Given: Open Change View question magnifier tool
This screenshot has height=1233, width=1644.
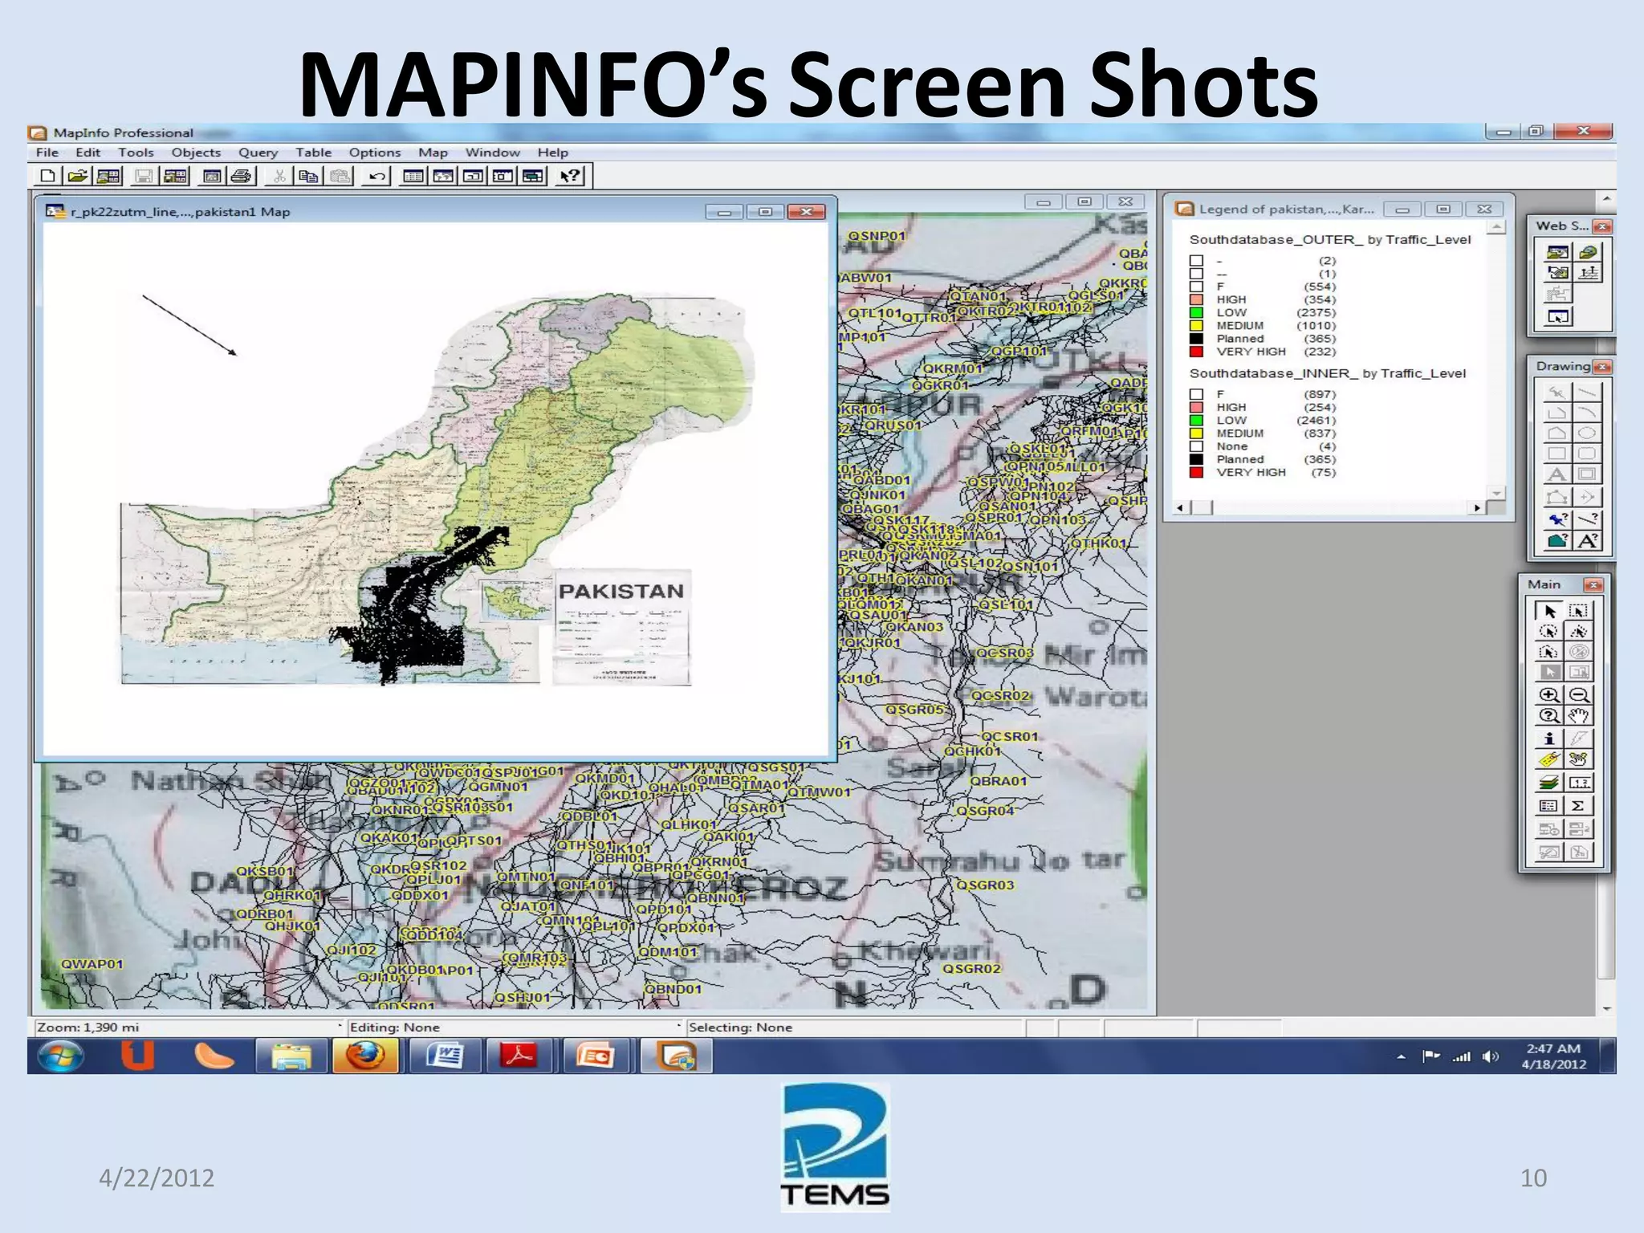Looking at the screenshot, I should [x=1549, y=716].
